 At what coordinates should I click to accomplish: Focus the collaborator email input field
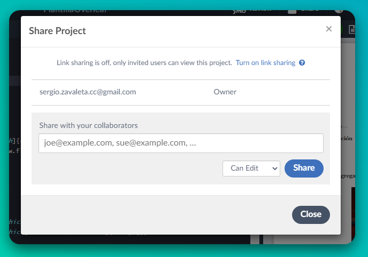pyautogui.click(x=181, y=143)
